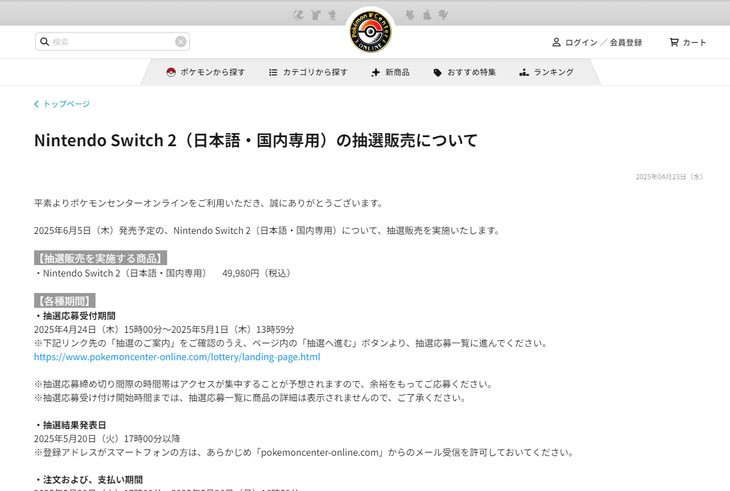The width and height of the screenshot is (730, 491).
Task: Focus the 検索 search input field
Action: click(113, 42)
